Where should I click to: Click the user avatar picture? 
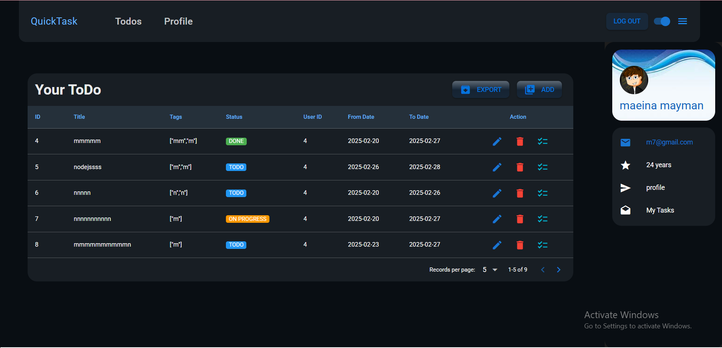[x=634, y=80]
